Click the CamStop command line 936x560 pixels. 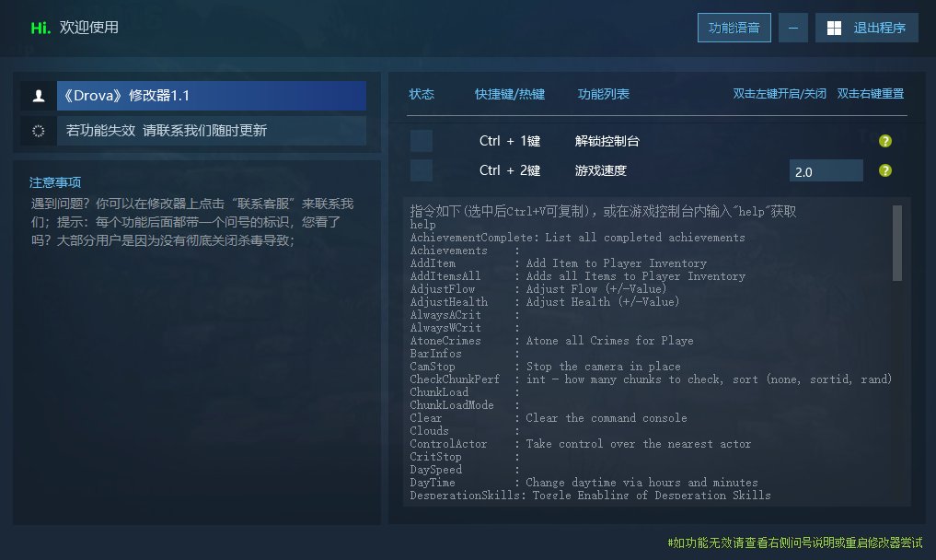coord(545,367)
